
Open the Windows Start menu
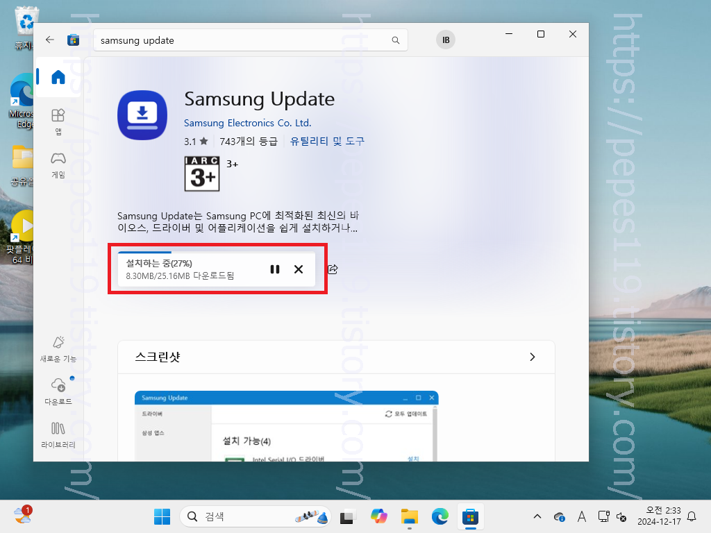(162, 516)
